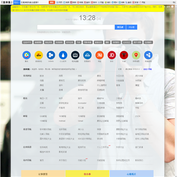Open the dark-red Tmall cat icon
Image resolution: width=177 pixels, height=177 pixels.
pos(124,55)
